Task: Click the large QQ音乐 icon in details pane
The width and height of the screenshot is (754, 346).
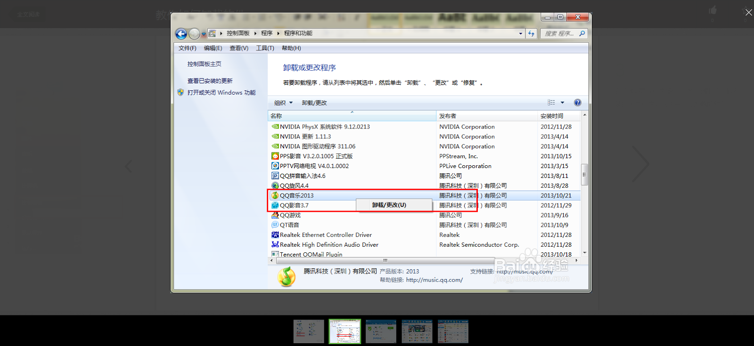Action: 287,277
